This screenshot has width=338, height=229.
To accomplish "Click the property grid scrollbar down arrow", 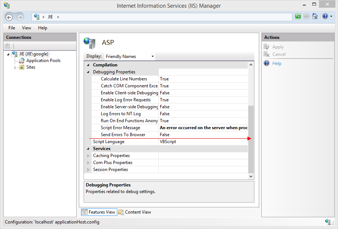I will pos(251,177).
